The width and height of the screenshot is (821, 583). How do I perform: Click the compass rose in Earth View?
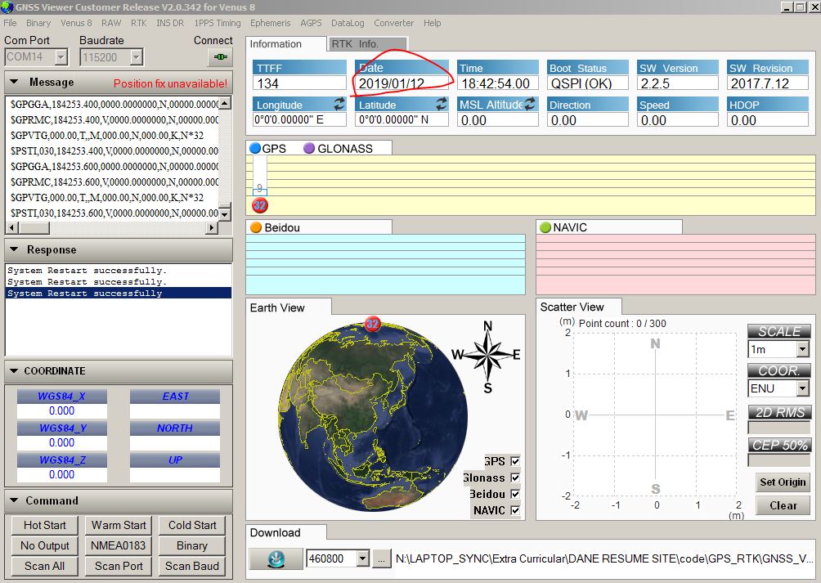coord(487,356)
